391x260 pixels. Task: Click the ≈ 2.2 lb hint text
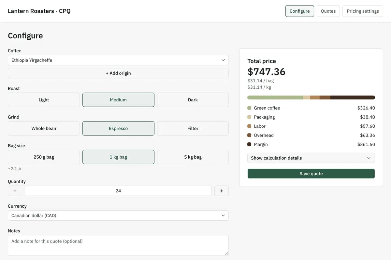tap(14, 169)
